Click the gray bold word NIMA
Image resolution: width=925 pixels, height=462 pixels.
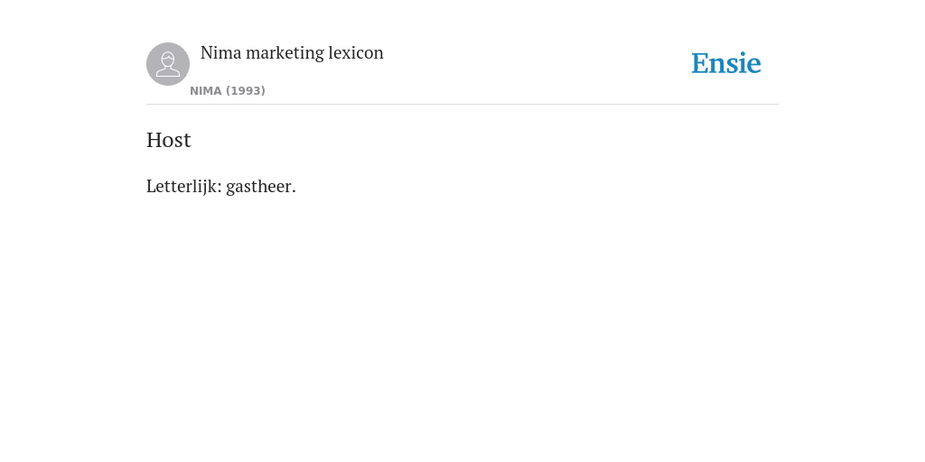[x=206, y=91]
